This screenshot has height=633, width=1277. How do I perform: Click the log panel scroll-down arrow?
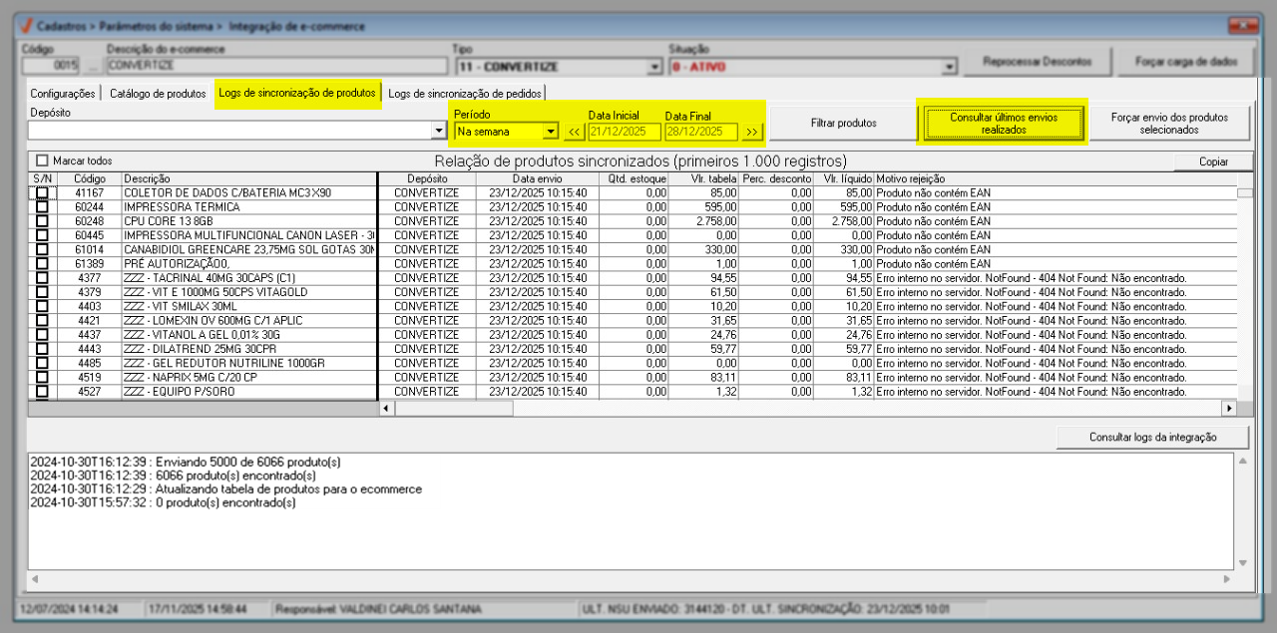pos(1242,563)
